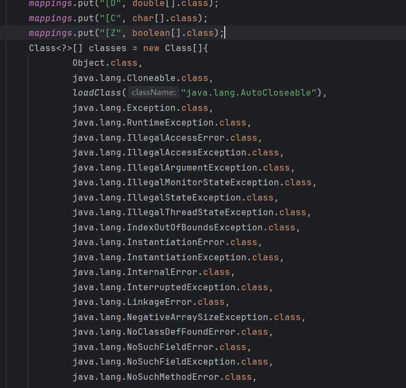Click java.lang.RuntimeException.class line
The width and height of the screenshot is (406, 388).
point(159,123)
